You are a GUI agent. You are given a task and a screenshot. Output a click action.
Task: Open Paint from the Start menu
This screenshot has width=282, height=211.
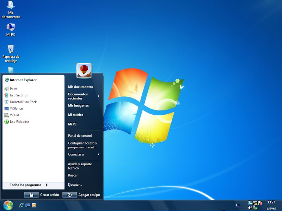[11, 89]
